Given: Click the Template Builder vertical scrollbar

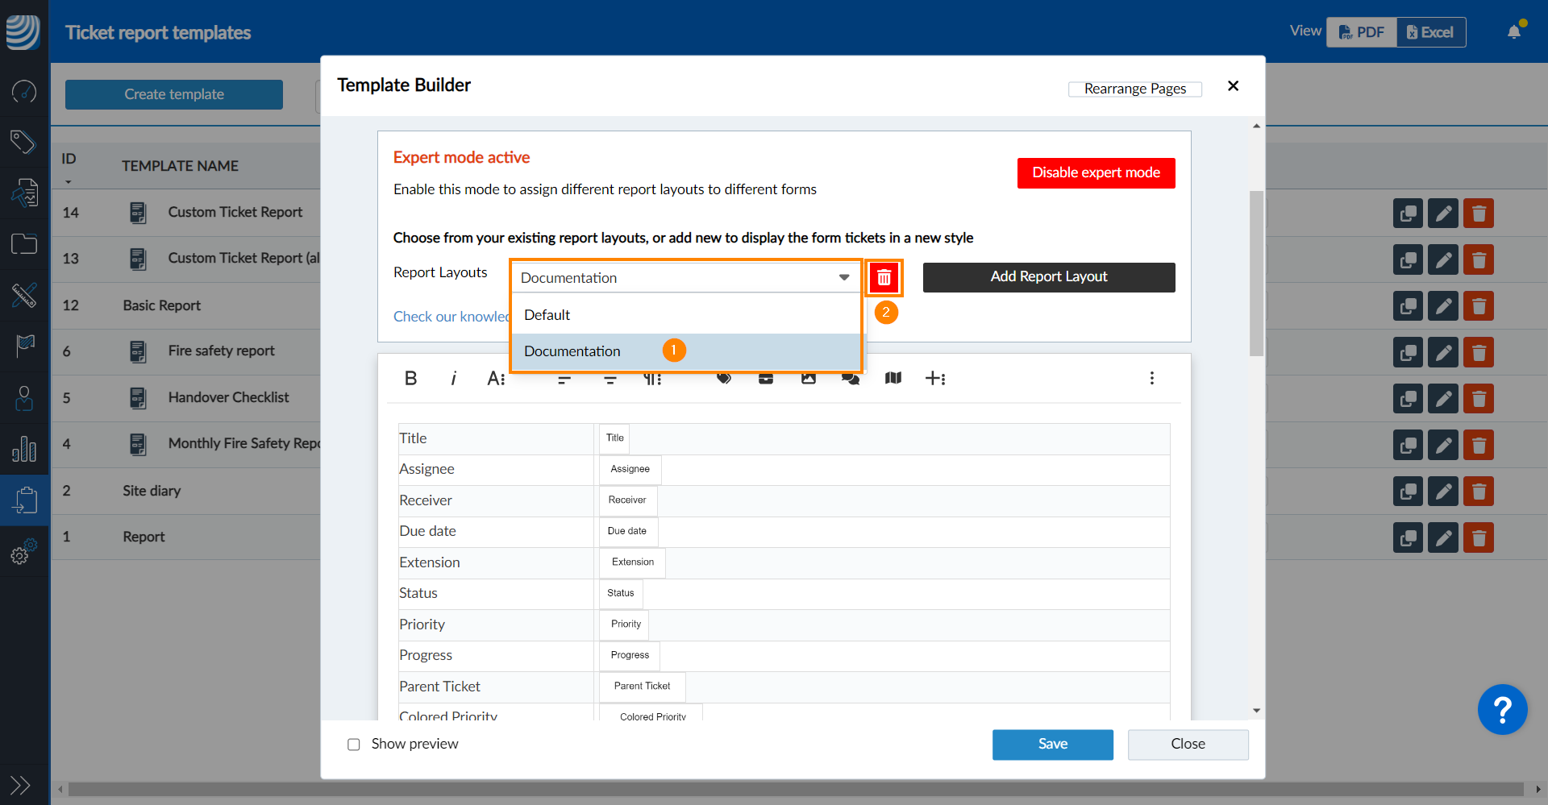Looking at the screenshot, I should (x=1256, y=272).
